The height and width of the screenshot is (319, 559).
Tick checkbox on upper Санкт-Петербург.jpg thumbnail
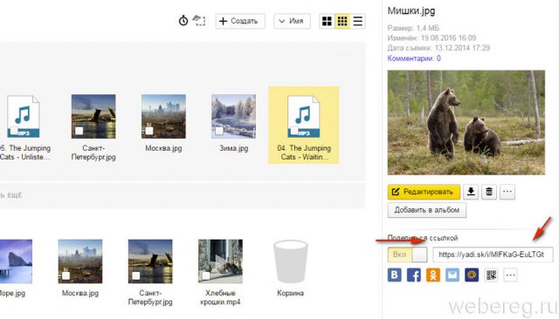(x=79, y=131)
